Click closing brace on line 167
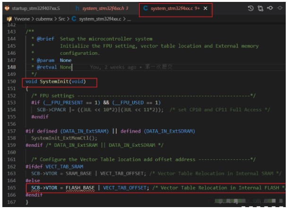This screenshot has width=290, height=209. (27, 202)
